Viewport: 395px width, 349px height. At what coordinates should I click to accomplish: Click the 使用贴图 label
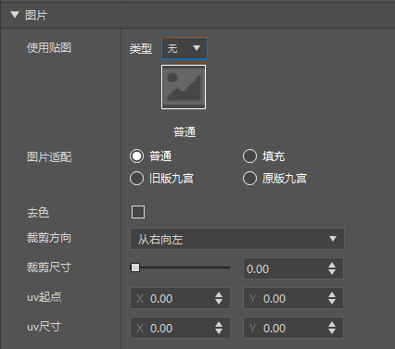pos(49,48)
